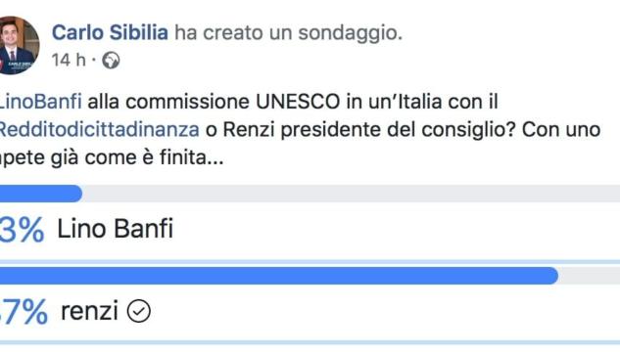Click the gray unfilled end of renzi bar
The width and height of the screenshot is (620, 352).
tap(590, 276)
